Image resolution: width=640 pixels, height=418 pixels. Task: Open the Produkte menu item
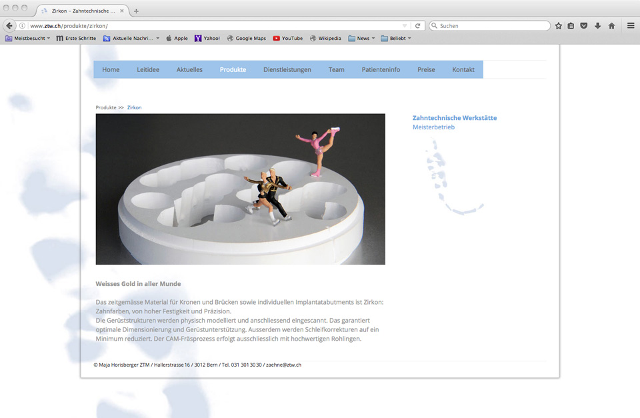233,69
